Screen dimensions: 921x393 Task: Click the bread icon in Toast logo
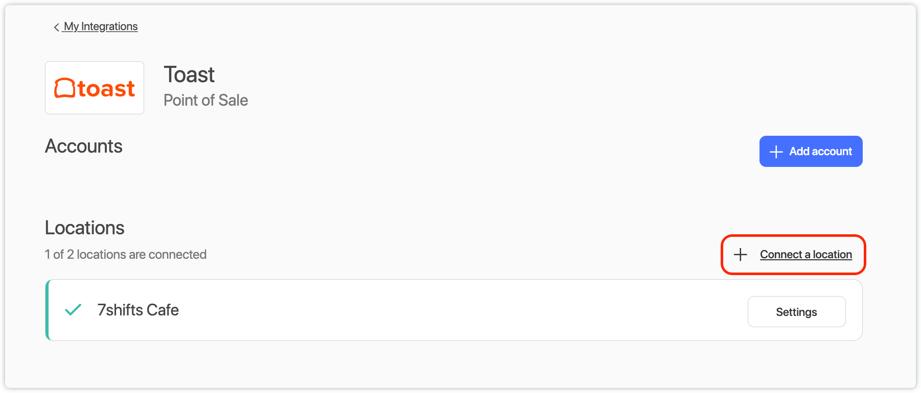65,88
